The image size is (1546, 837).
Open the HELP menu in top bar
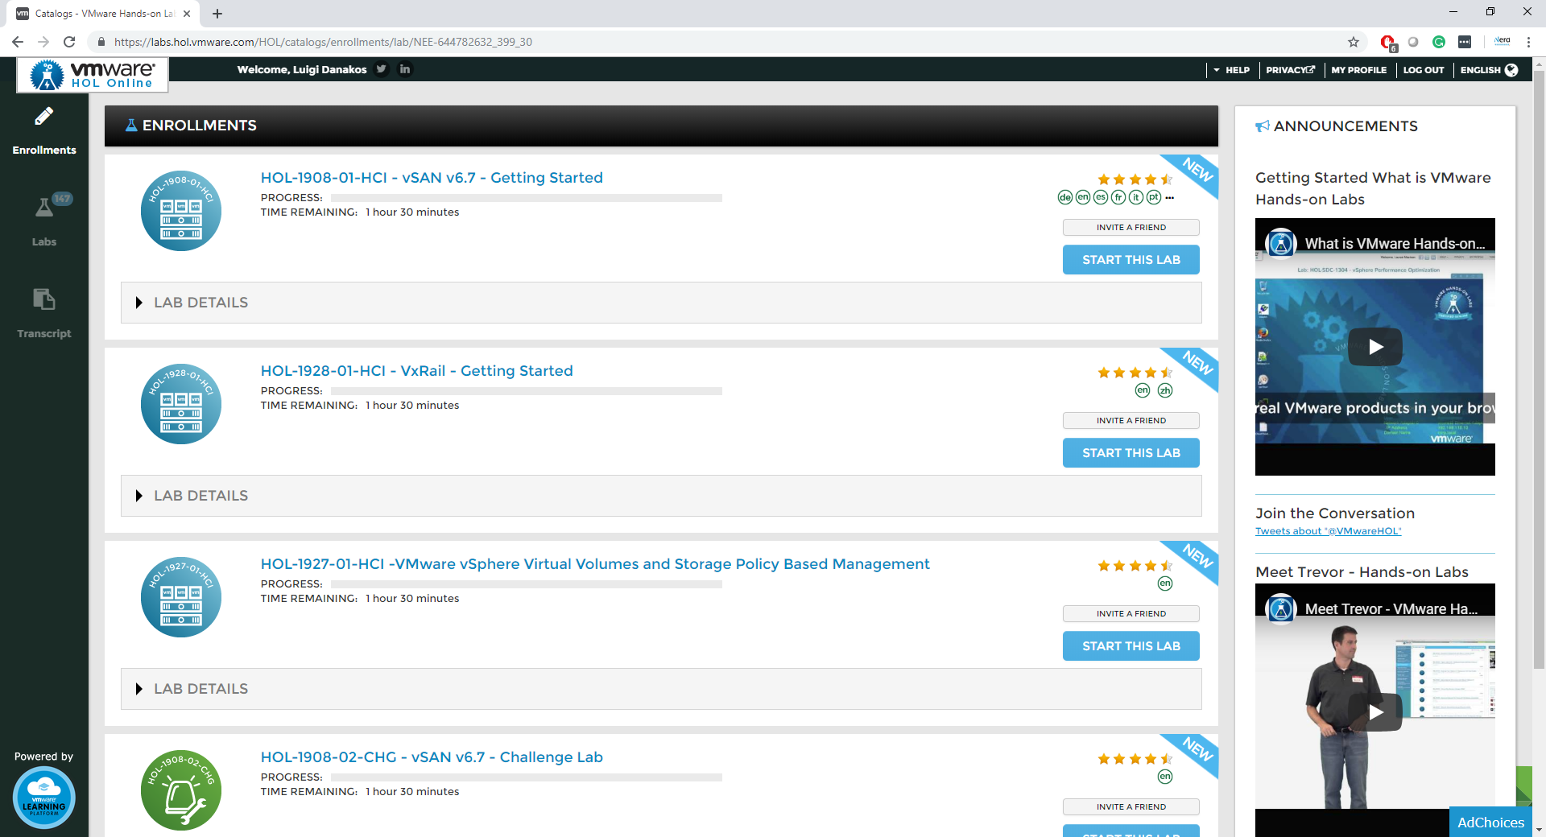[x=1232, y=70]
